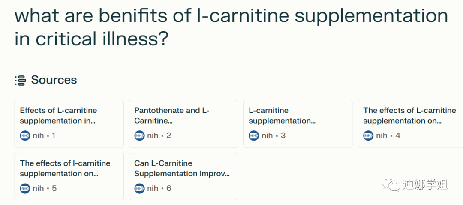
Task: Open 'Effects of L-carnitine supplementation in' source
Action: [x=69, y=116]
